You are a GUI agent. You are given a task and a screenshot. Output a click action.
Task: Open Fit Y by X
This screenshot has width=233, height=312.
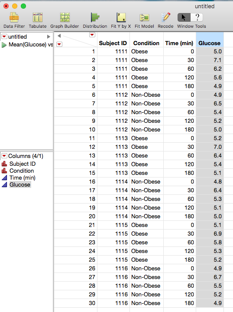tap(121, 20)
